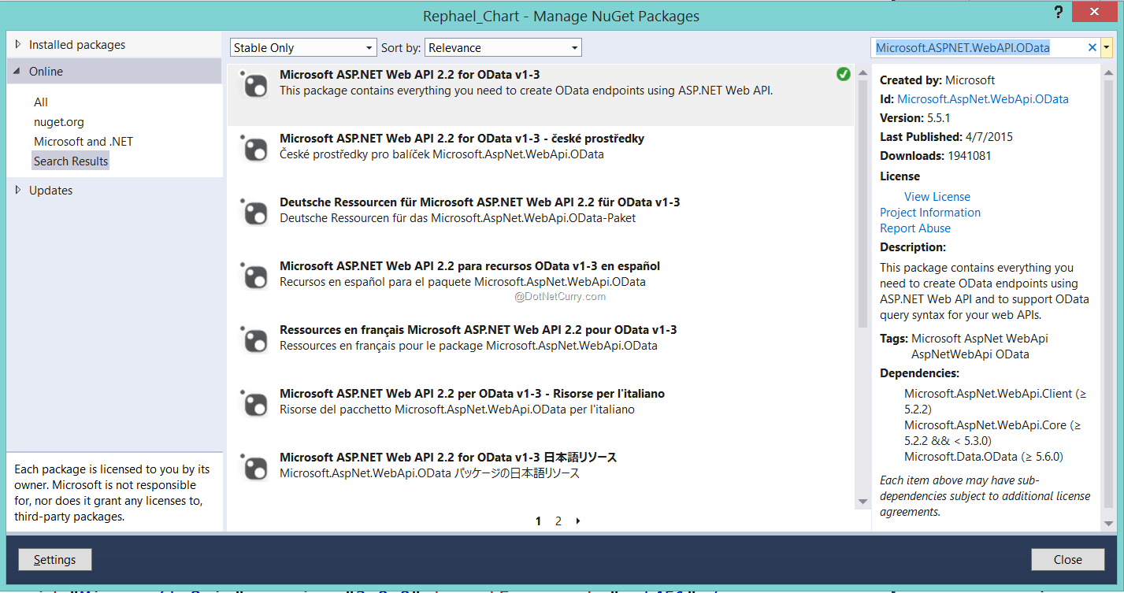Screen dimensions: 1124x593
Task: Click details pane scroll down arrow
Action: coord(1108,523)
